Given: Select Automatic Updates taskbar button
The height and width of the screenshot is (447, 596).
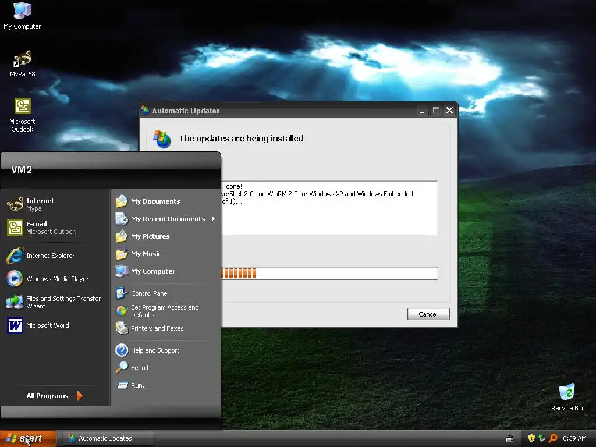Looking at the screenshot, I should click(x=108, y=438).
